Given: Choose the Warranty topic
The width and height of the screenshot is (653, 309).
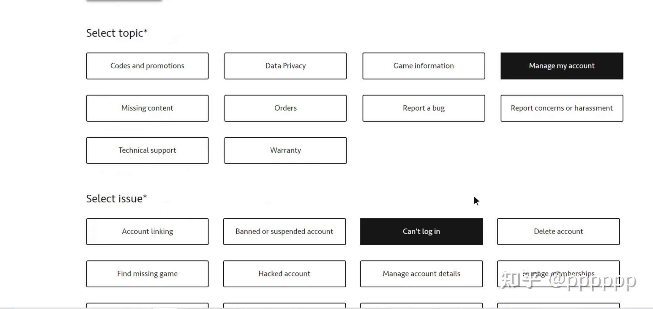Looking at the screenshot, I should coord(285,150).
